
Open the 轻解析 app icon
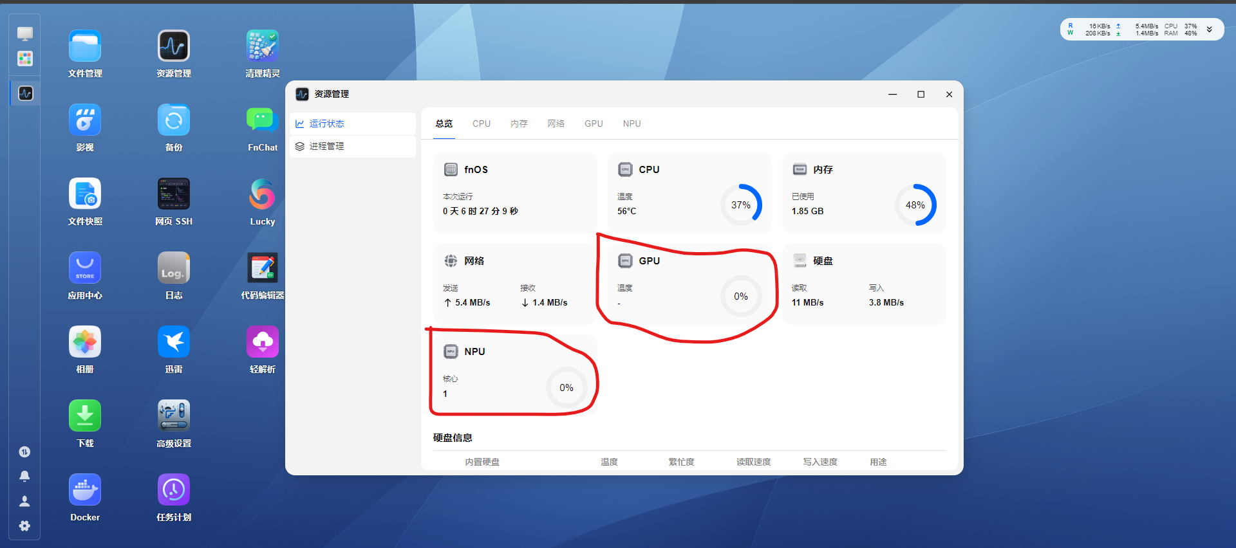(263, 342)
